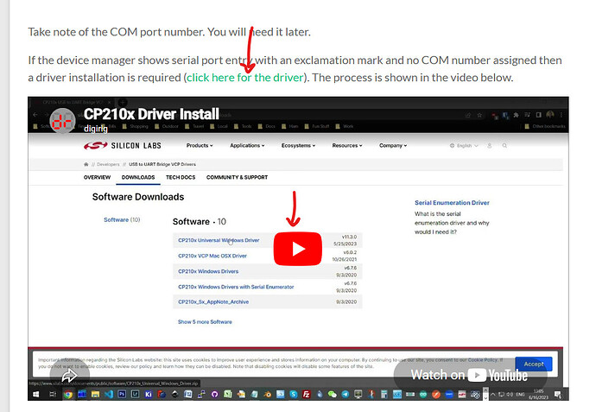Open the Other bookmarks folder
The height and width of the screenshot is (412, 596).
(x=545, y=126)
